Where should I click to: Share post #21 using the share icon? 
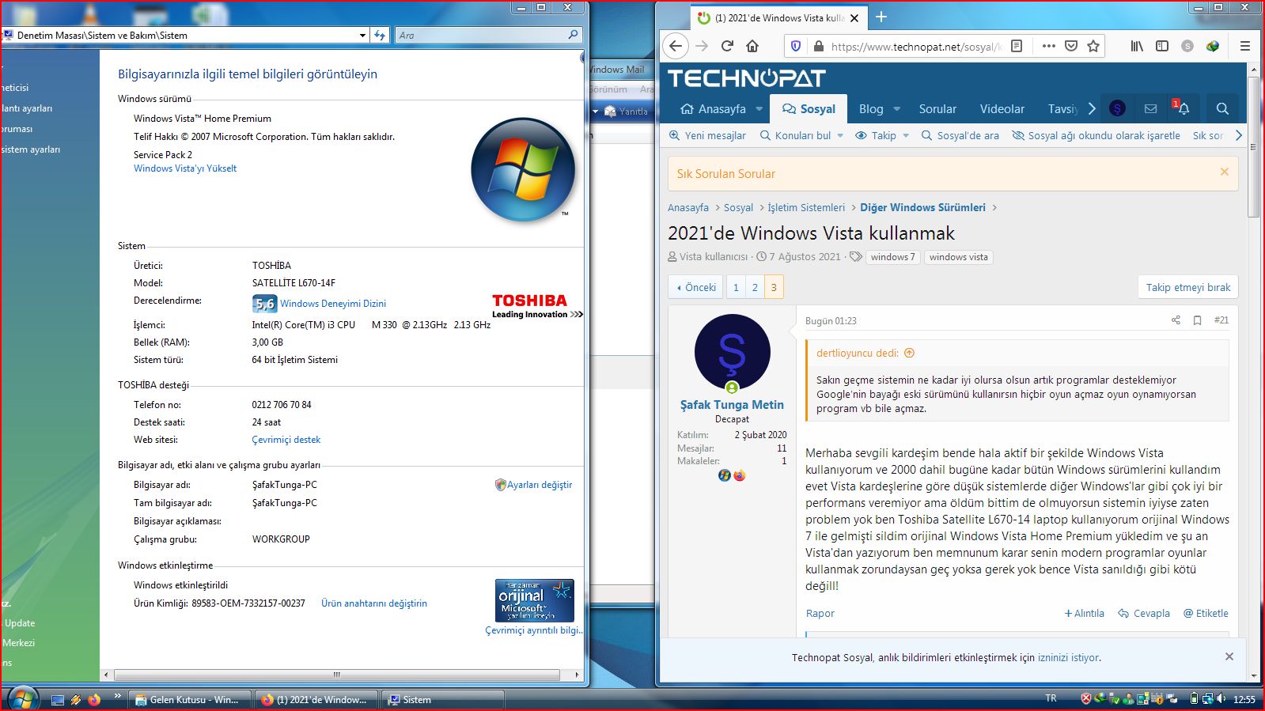tap(1176, 320)
